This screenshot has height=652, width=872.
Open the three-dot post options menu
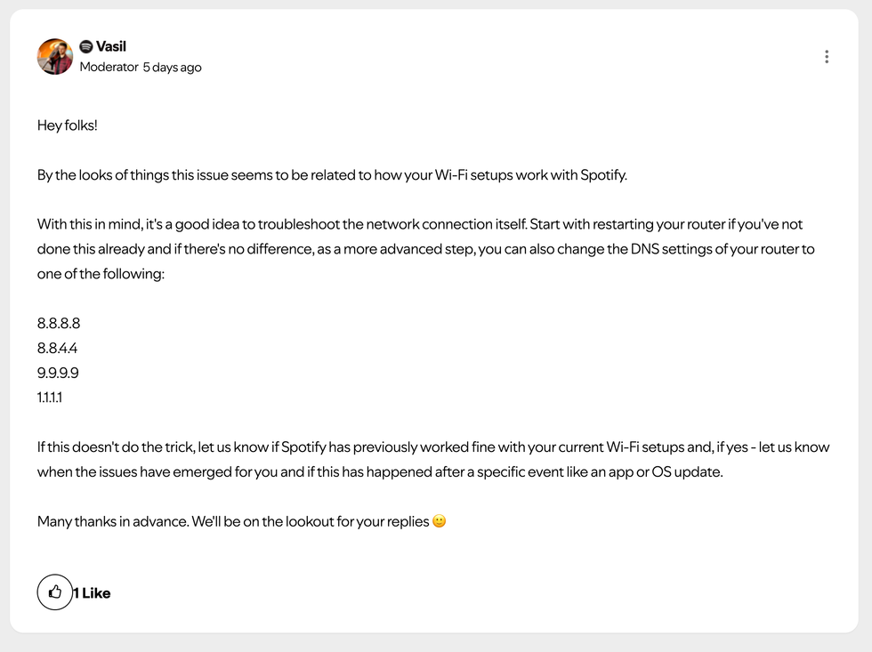(x=827, y=56)
